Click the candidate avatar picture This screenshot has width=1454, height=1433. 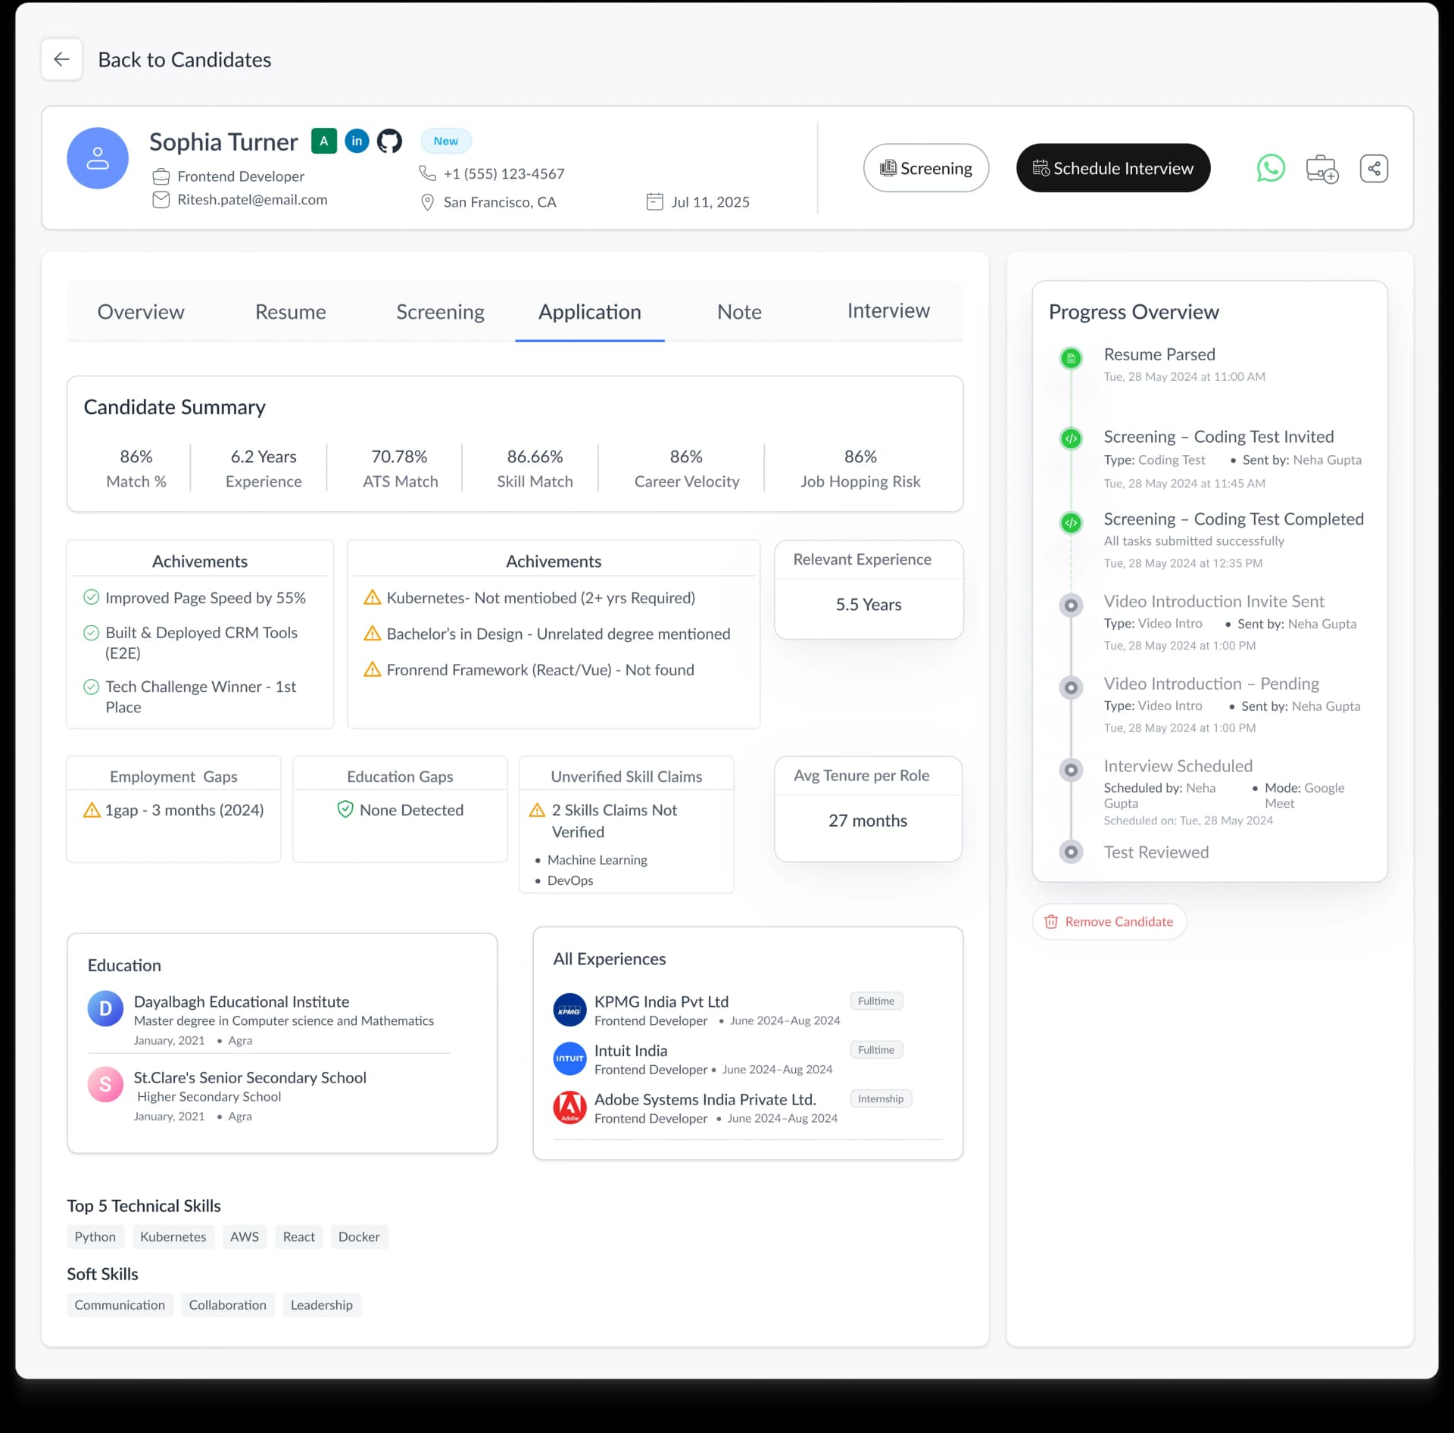pyautogui.click(x=98, y=157)
